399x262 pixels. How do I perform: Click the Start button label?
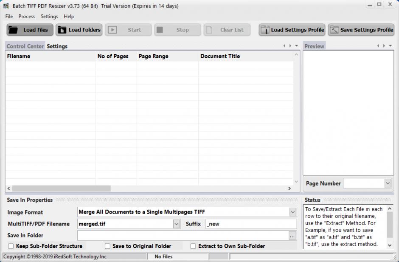[x=135, y=30]
